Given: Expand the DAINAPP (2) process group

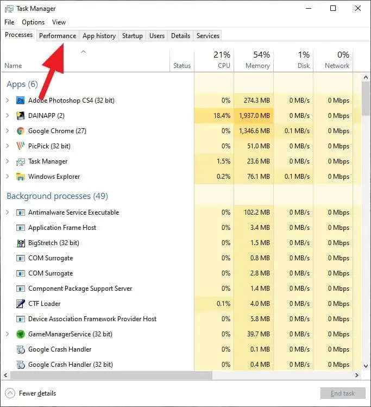Looking at the screenshot, I should point(7,116).
